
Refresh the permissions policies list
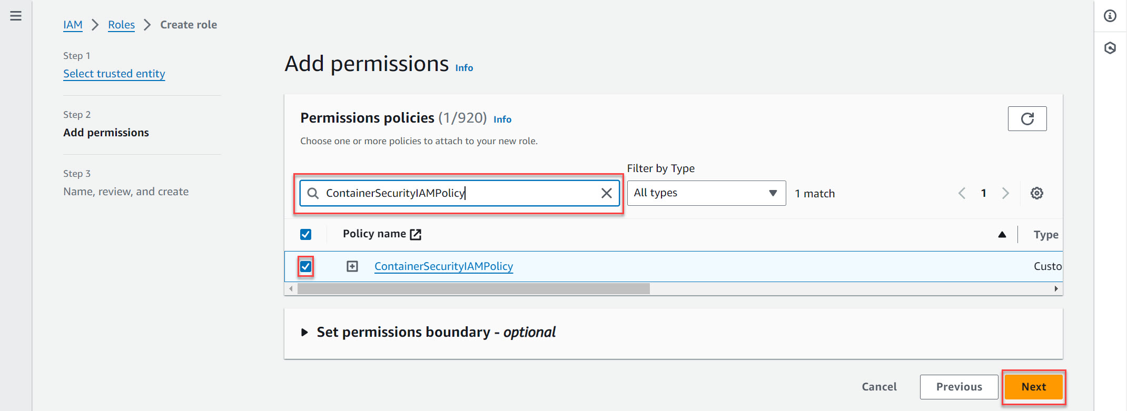coord(1027,118)
